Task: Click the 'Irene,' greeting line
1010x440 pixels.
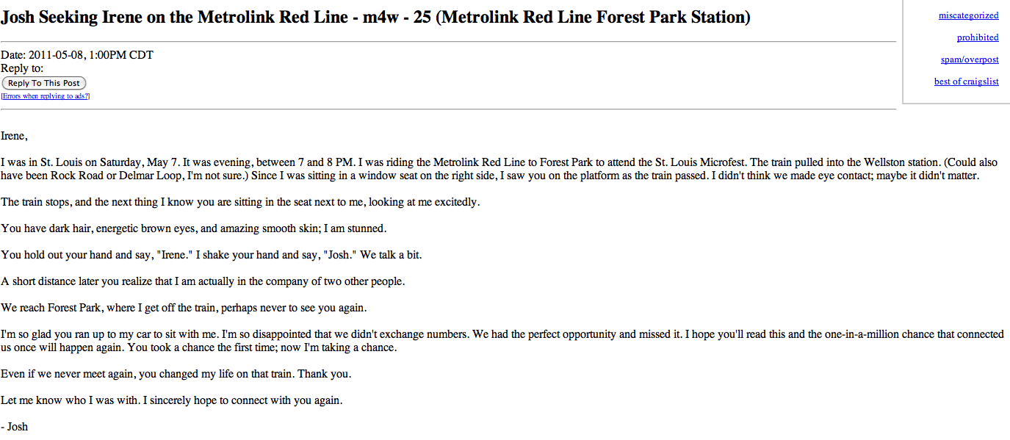Action: 15,136
